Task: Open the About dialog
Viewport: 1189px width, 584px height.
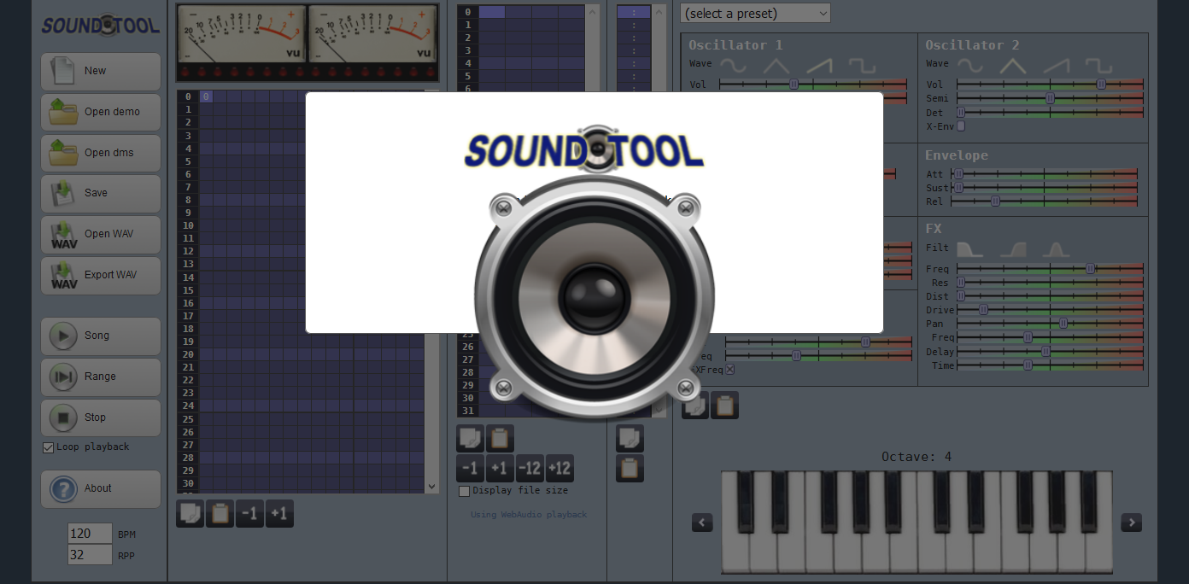Action: pyautogui.click(x=101, y=489)
